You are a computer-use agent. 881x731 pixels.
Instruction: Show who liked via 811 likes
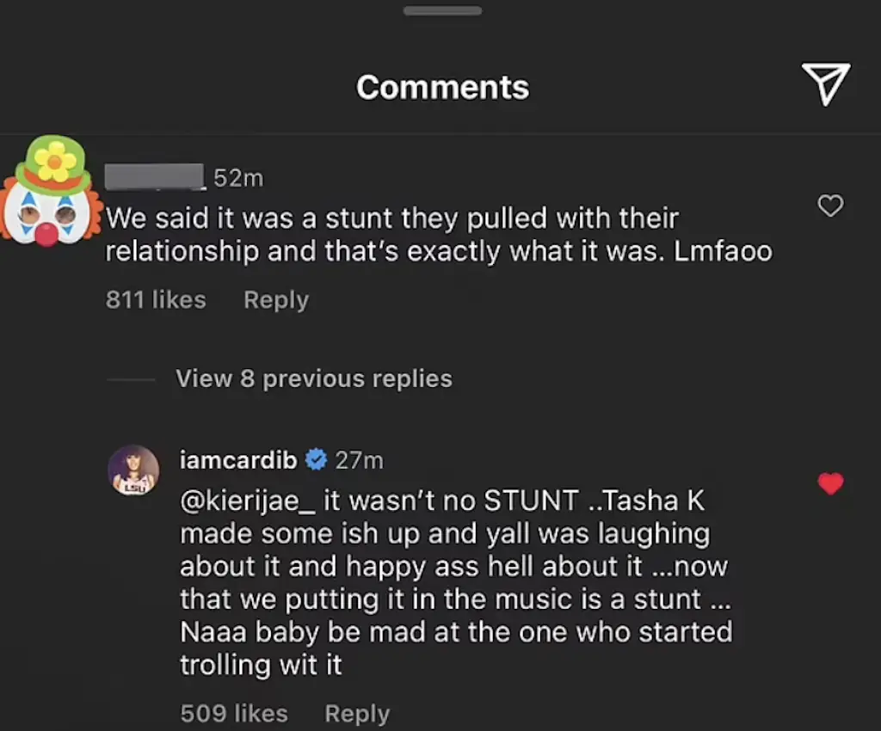click(x=156, y=299)
